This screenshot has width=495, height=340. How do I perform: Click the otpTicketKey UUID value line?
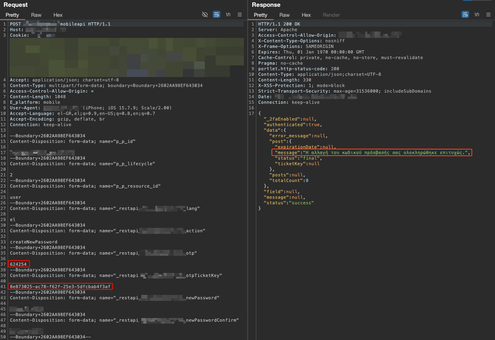pos(60,287)
